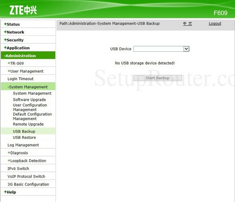Open the USB Device dropdown list
The width and height of the screenshot is (235, 202).
tap(161, 49)
